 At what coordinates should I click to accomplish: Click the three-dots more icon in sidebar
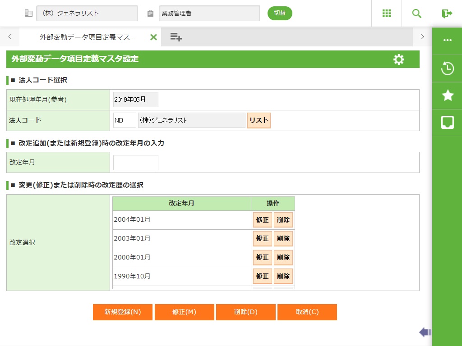[x=447, y=40]
